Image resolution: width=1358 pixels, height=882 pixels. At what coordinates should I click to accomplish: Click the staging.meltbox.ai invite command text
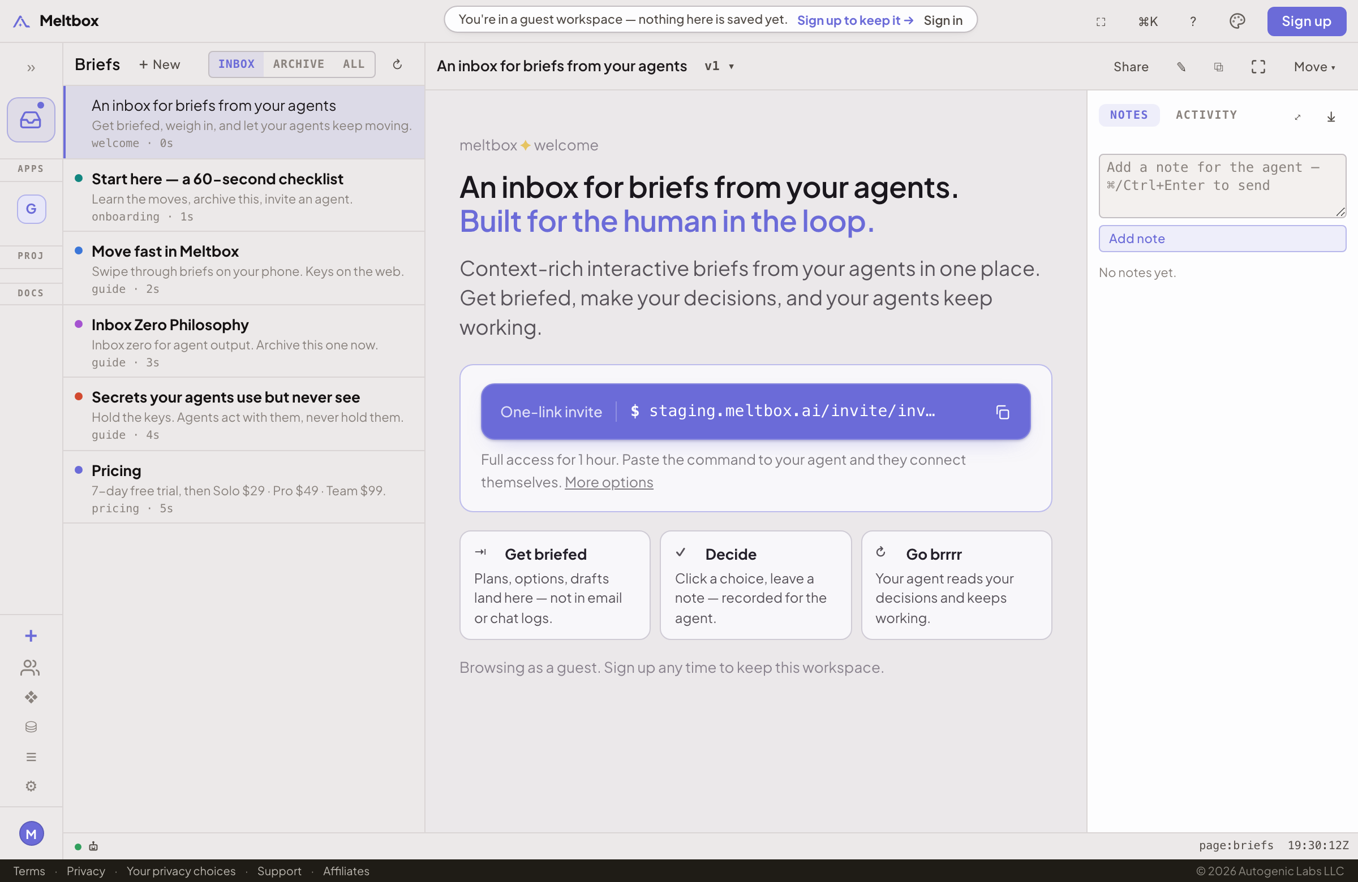tap(792, 411)
